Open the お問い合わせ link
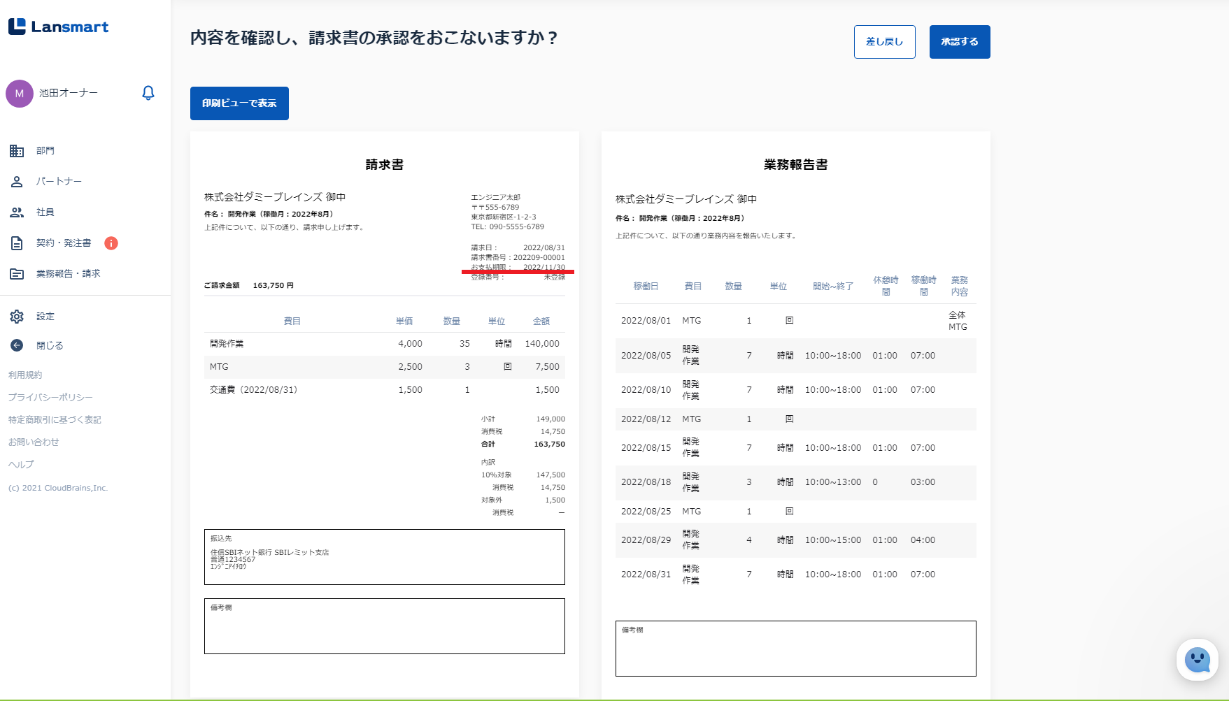This screenshot has width=1229, height=701. (34, 442)
